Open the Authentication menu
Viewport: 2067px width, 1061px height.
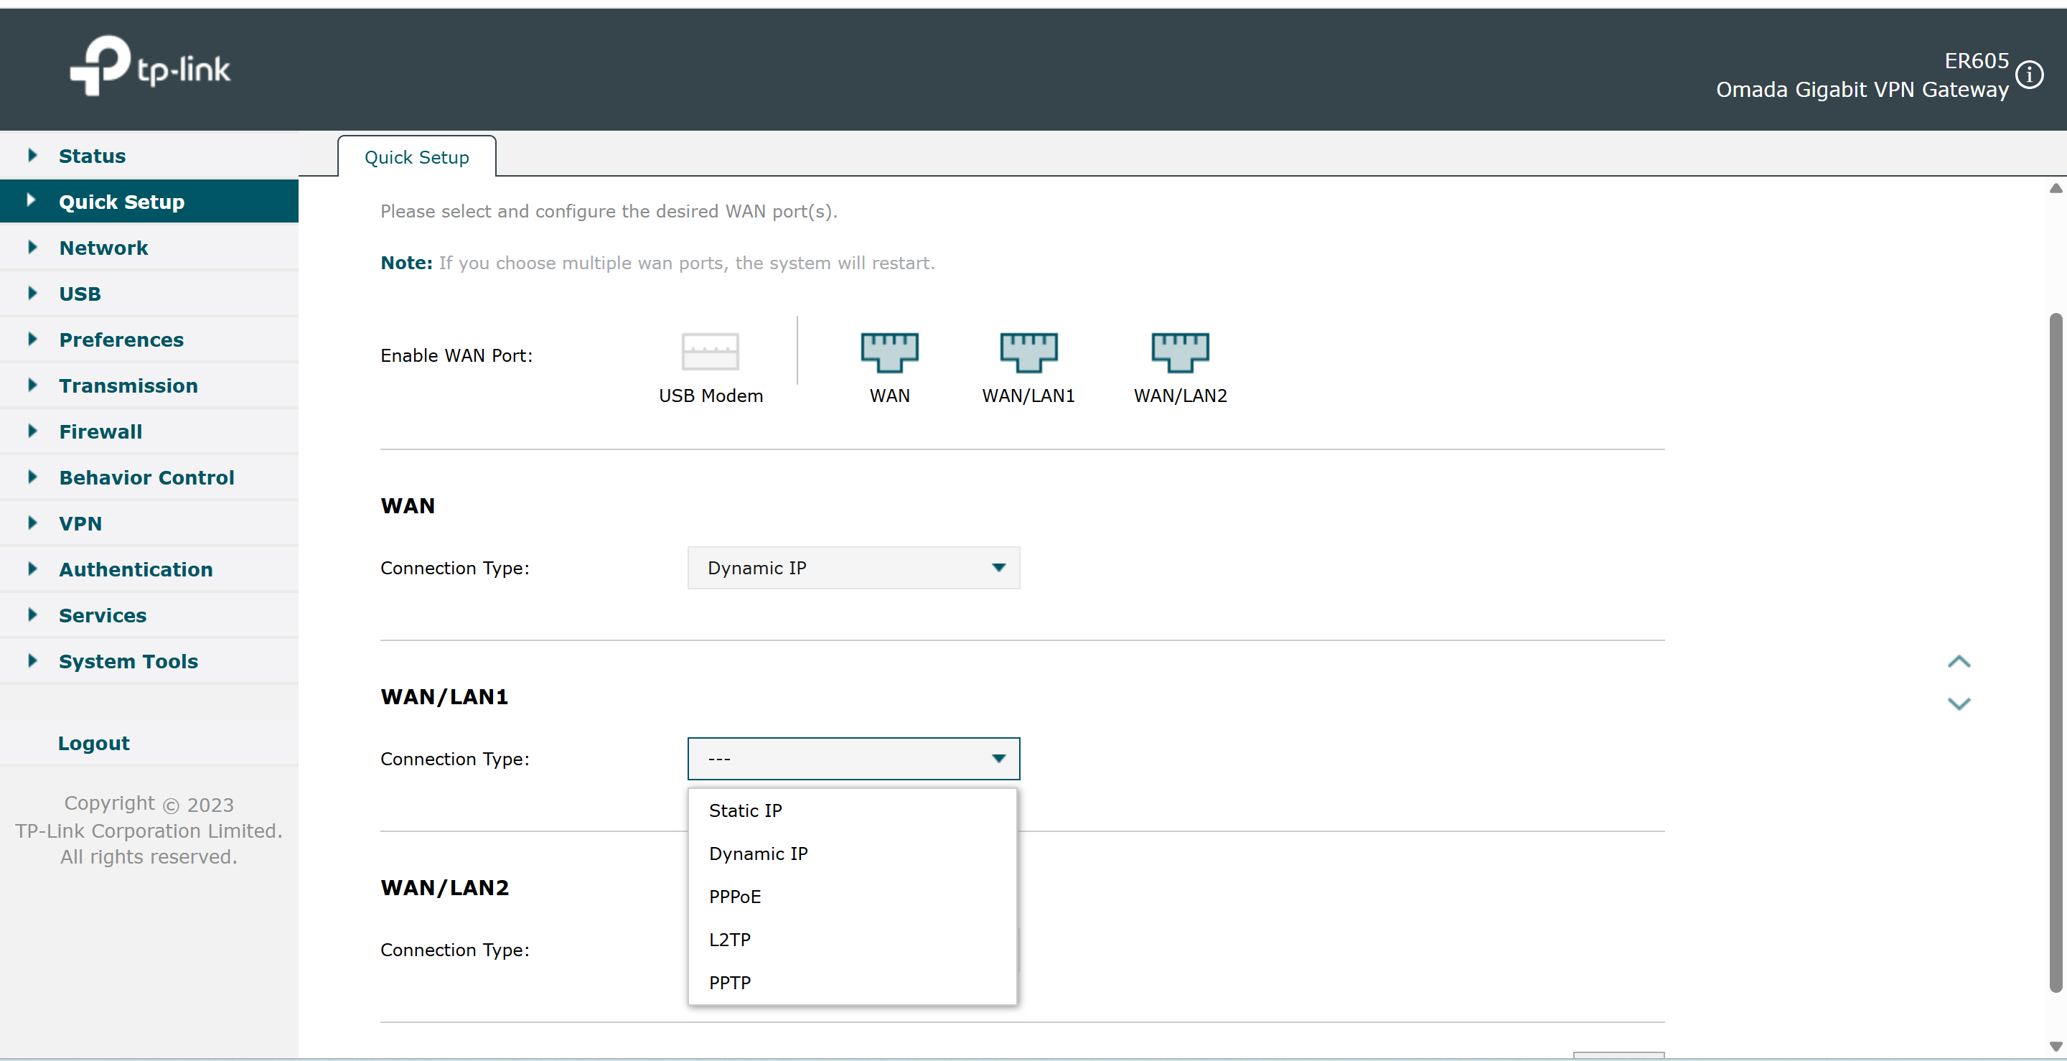coord(149,569)
